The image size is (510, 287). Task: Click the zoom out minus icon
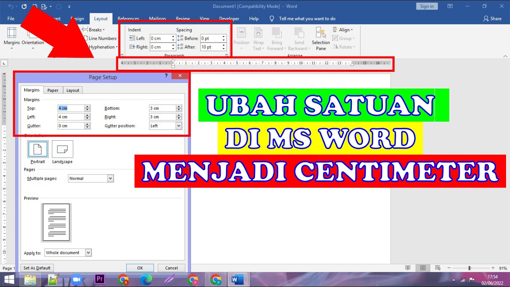pyautogui.click(x=449, y=268)
